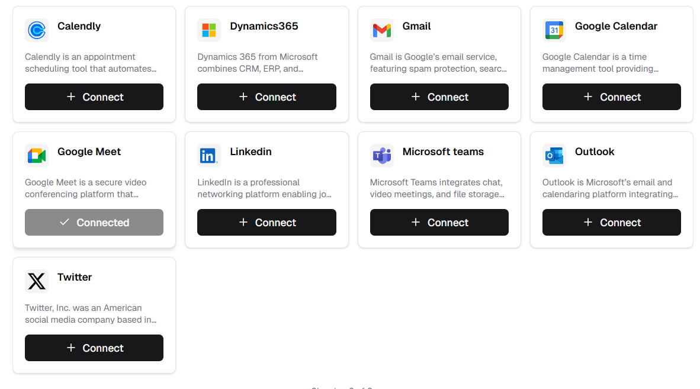Click the Calendly logo icon
The width and height of the screenshot is (700, 389).
(37, 30)
